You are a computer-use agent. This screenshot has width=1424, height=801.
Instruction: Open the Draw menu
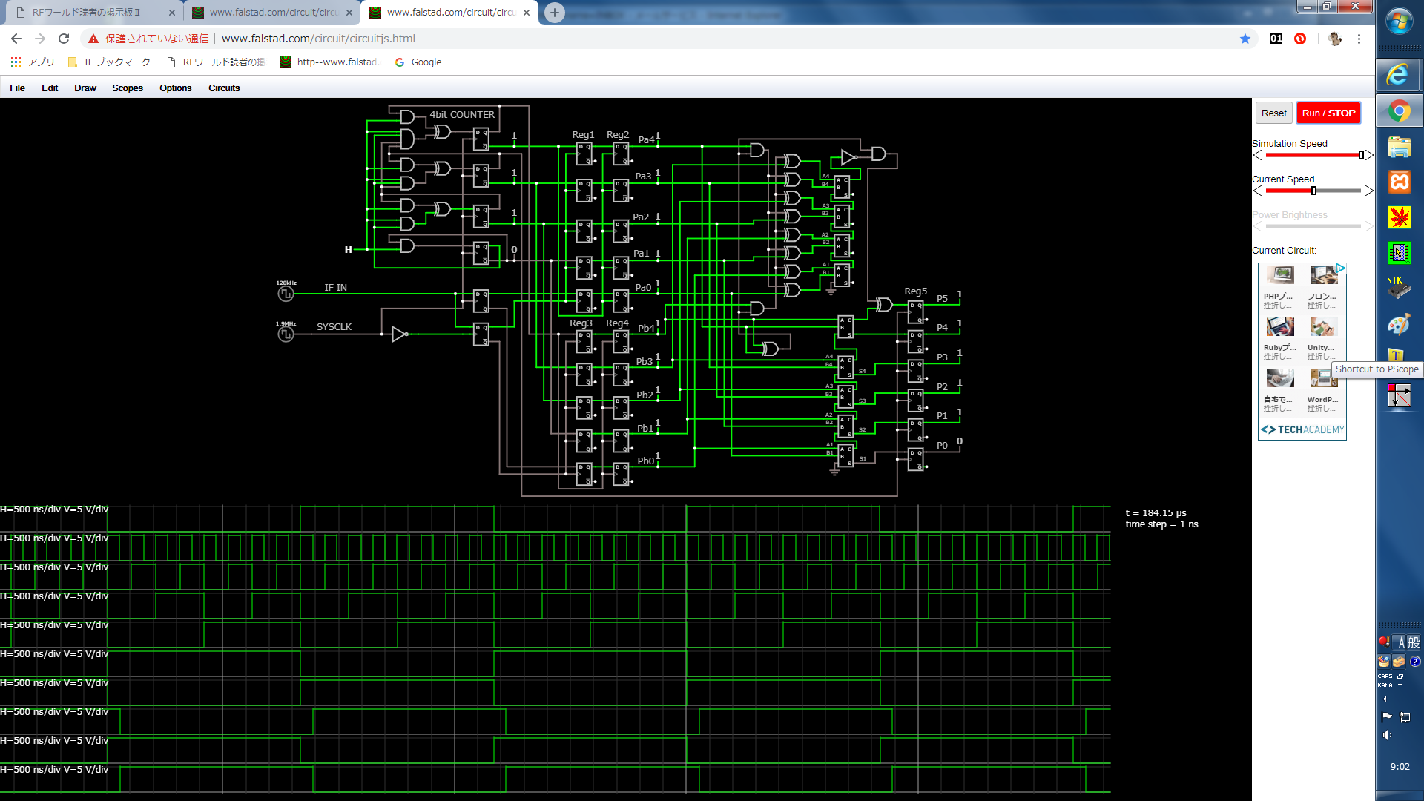coord(85,88)
